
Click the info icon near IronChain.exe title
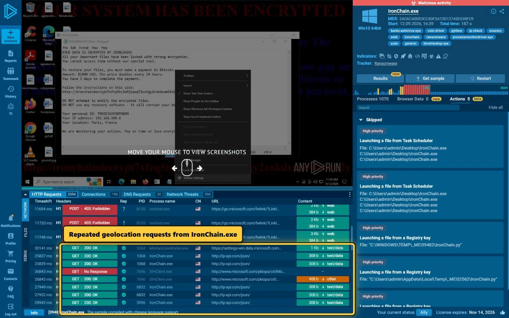[x=493, y=11]
